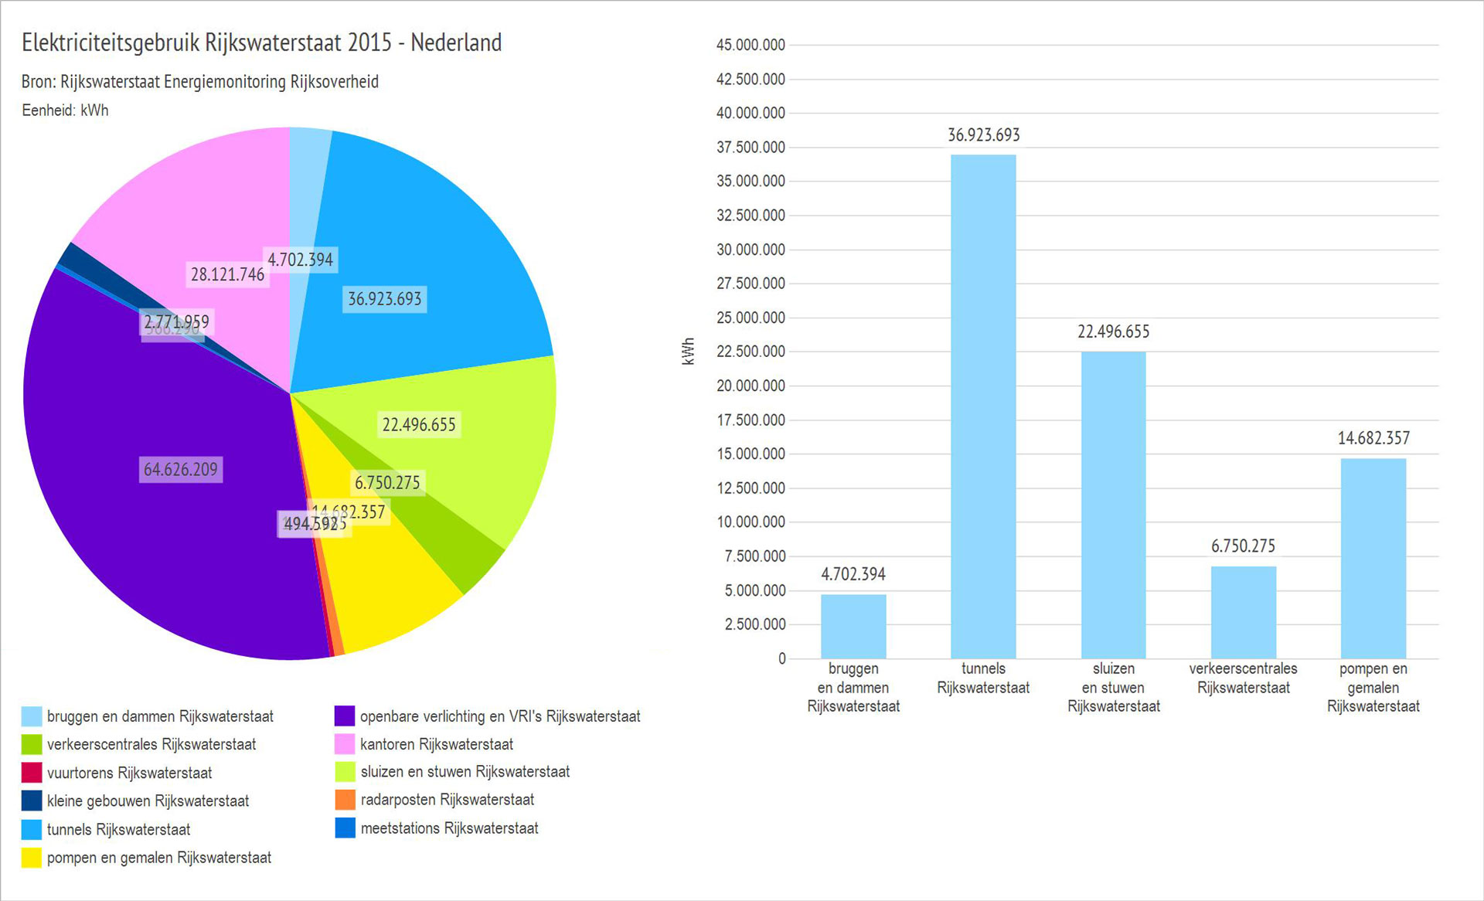Viewport: 1484px width, 901px height.
Task: Click the kleine gebouwen legend swatch
Action: [32, 801]
